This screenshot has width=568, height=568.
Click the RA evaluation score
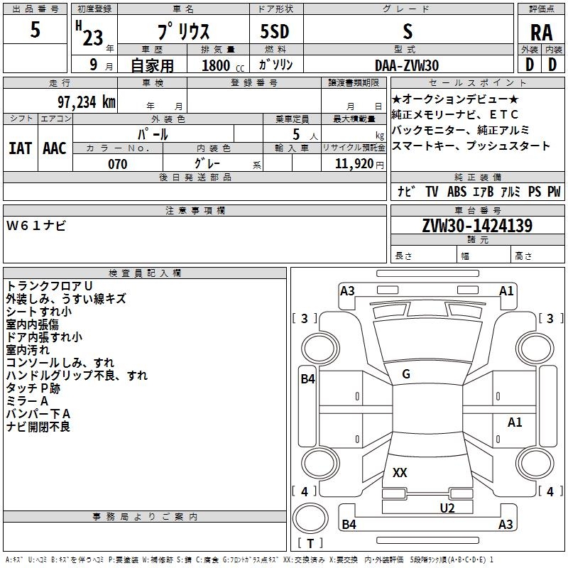541,32
